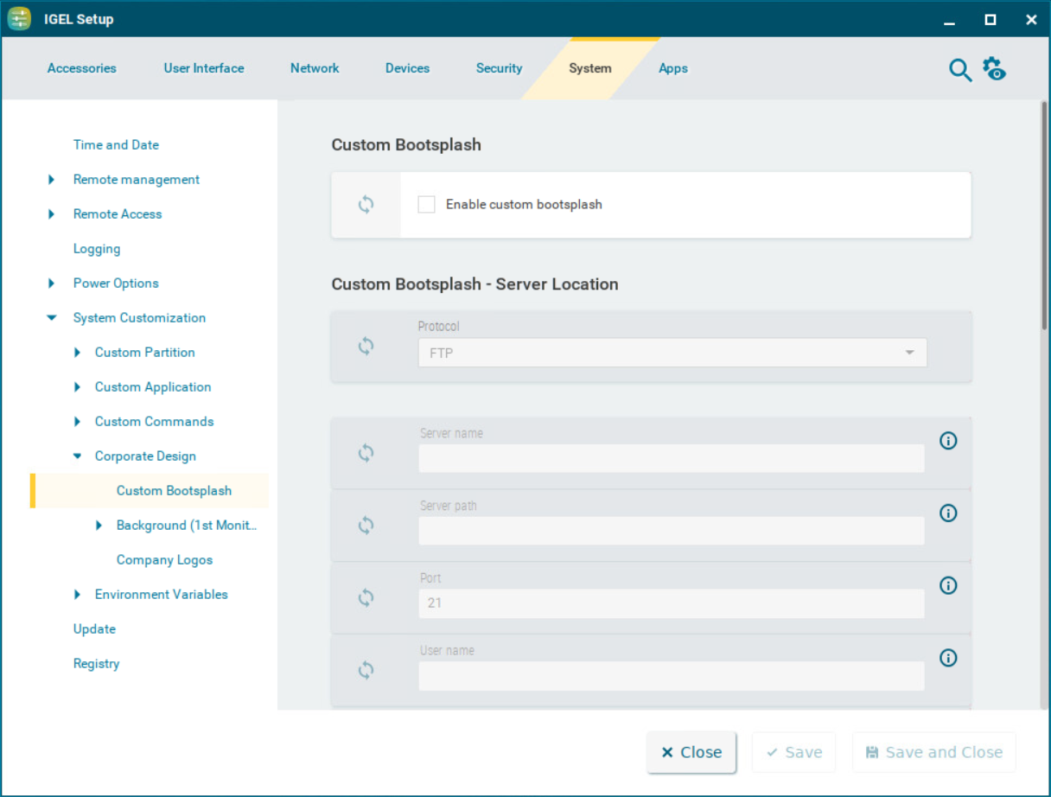Click the reset icon next to Protocol
1051x797 pixels.
point(366,346)
